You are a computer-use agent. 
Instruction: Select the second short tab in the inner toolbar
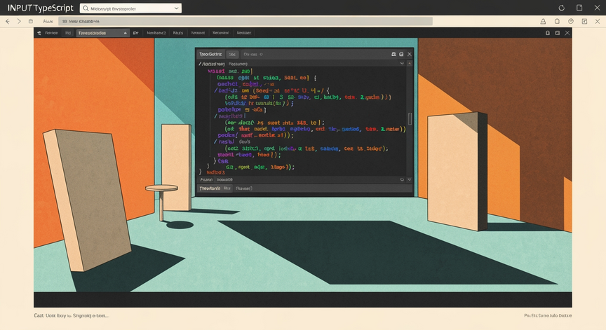(x=68, y=33)
